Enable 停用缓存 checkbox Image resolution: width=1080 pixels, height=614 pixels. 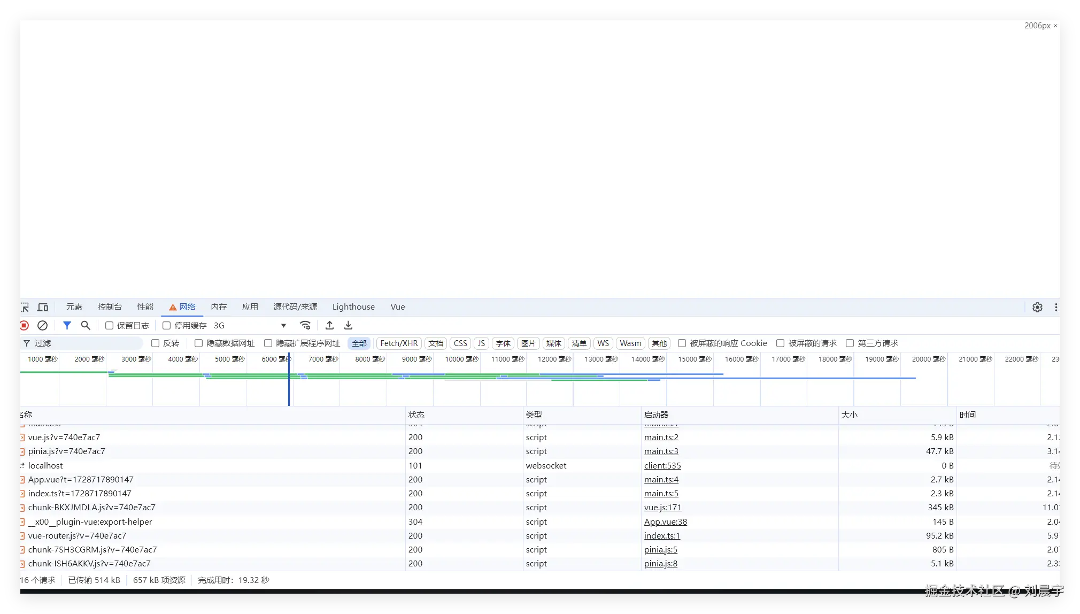(167, 325)
